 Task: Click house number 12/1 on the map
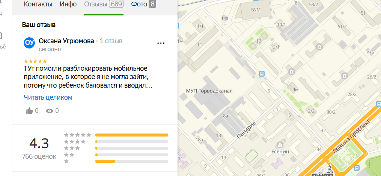tap(275, 47)
